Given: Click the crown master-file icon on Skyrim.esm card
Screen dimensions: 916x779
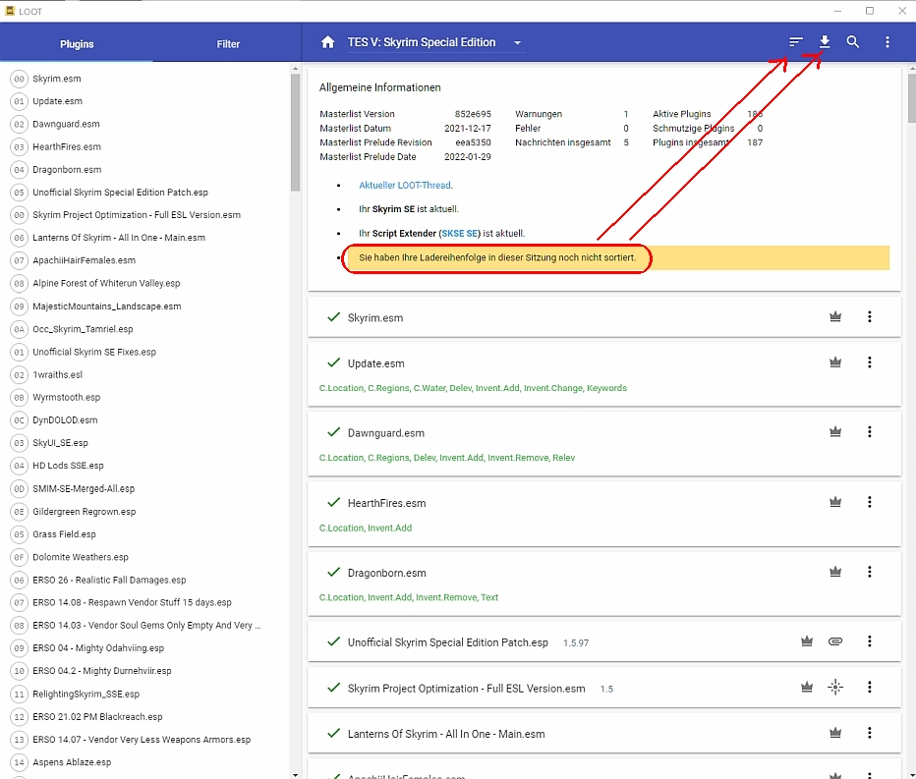Looking at the screenshot, I should point(835,317).
